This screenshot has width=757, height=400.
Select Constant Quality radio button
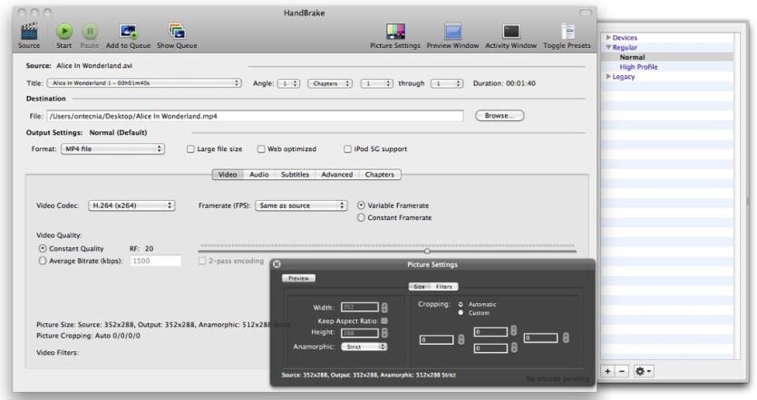(43, 249)
